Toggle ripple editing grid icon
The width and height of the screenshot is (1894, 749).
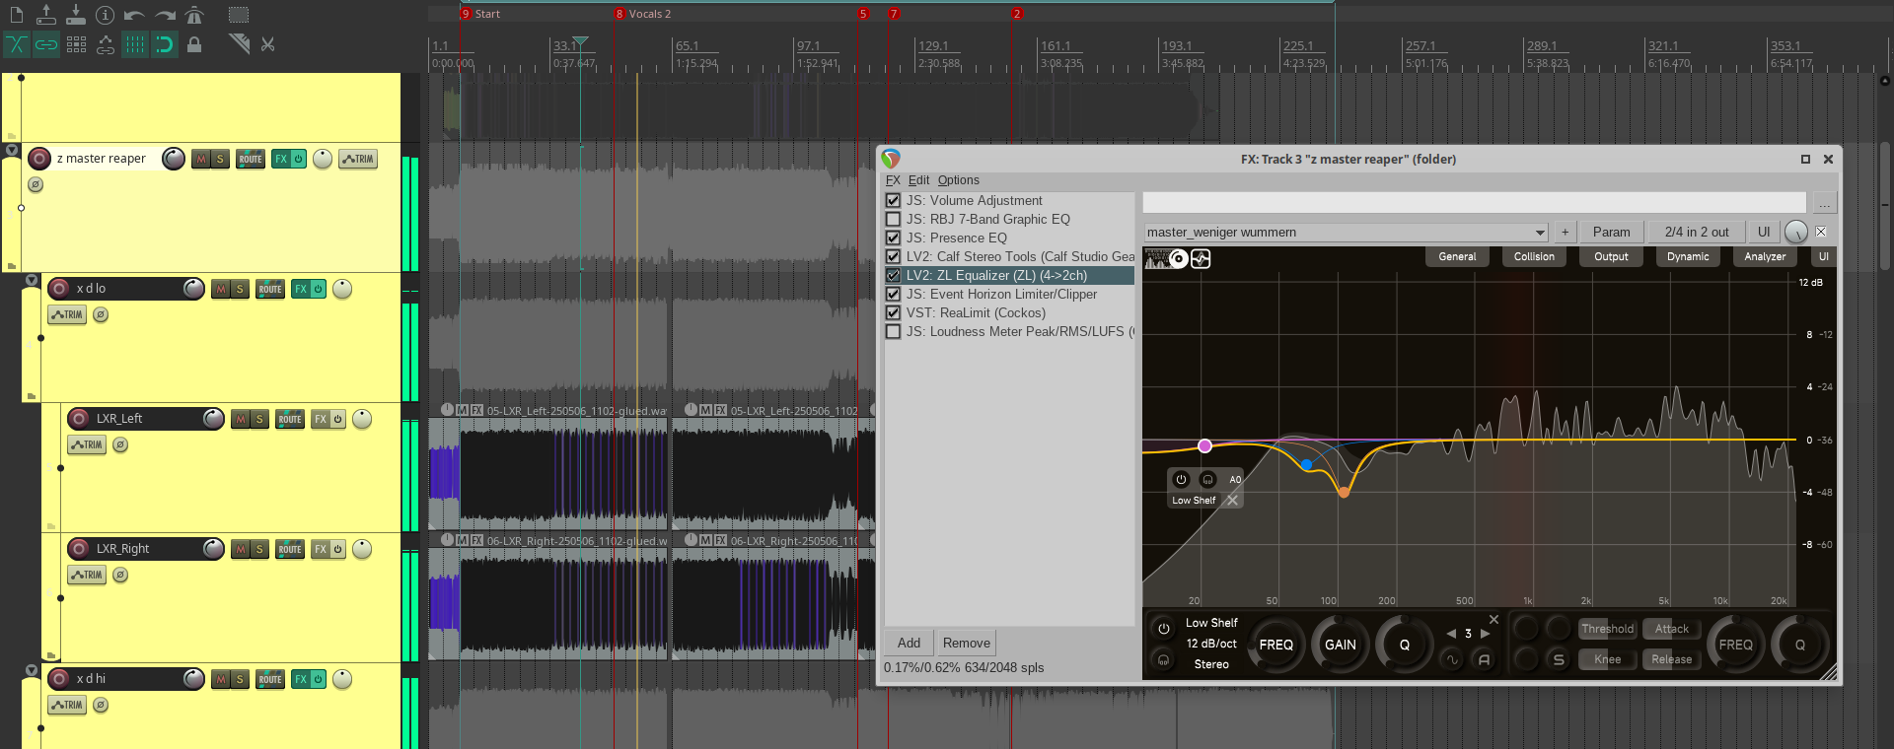76,44
